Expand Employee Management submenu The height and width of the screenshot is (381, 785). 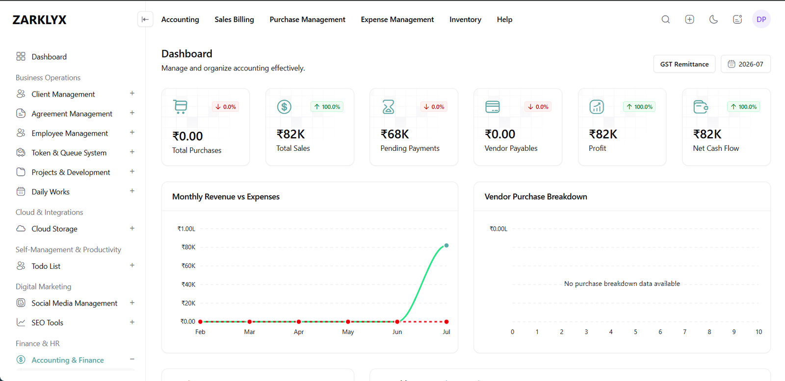(x=132, y=133)
